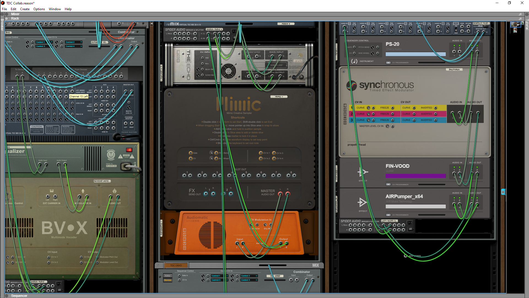Toggle the rack navigator button
The image size is (529, 298).
(x=503, y=192)
